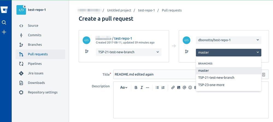Insert a bulleted list
Screen dimensions: 273x122
[157, 88]
